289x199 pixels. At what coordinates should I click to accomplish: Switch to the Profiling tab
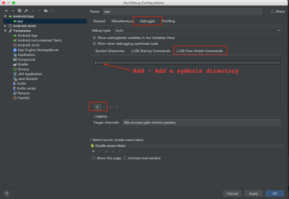click(x=168, y=21)
